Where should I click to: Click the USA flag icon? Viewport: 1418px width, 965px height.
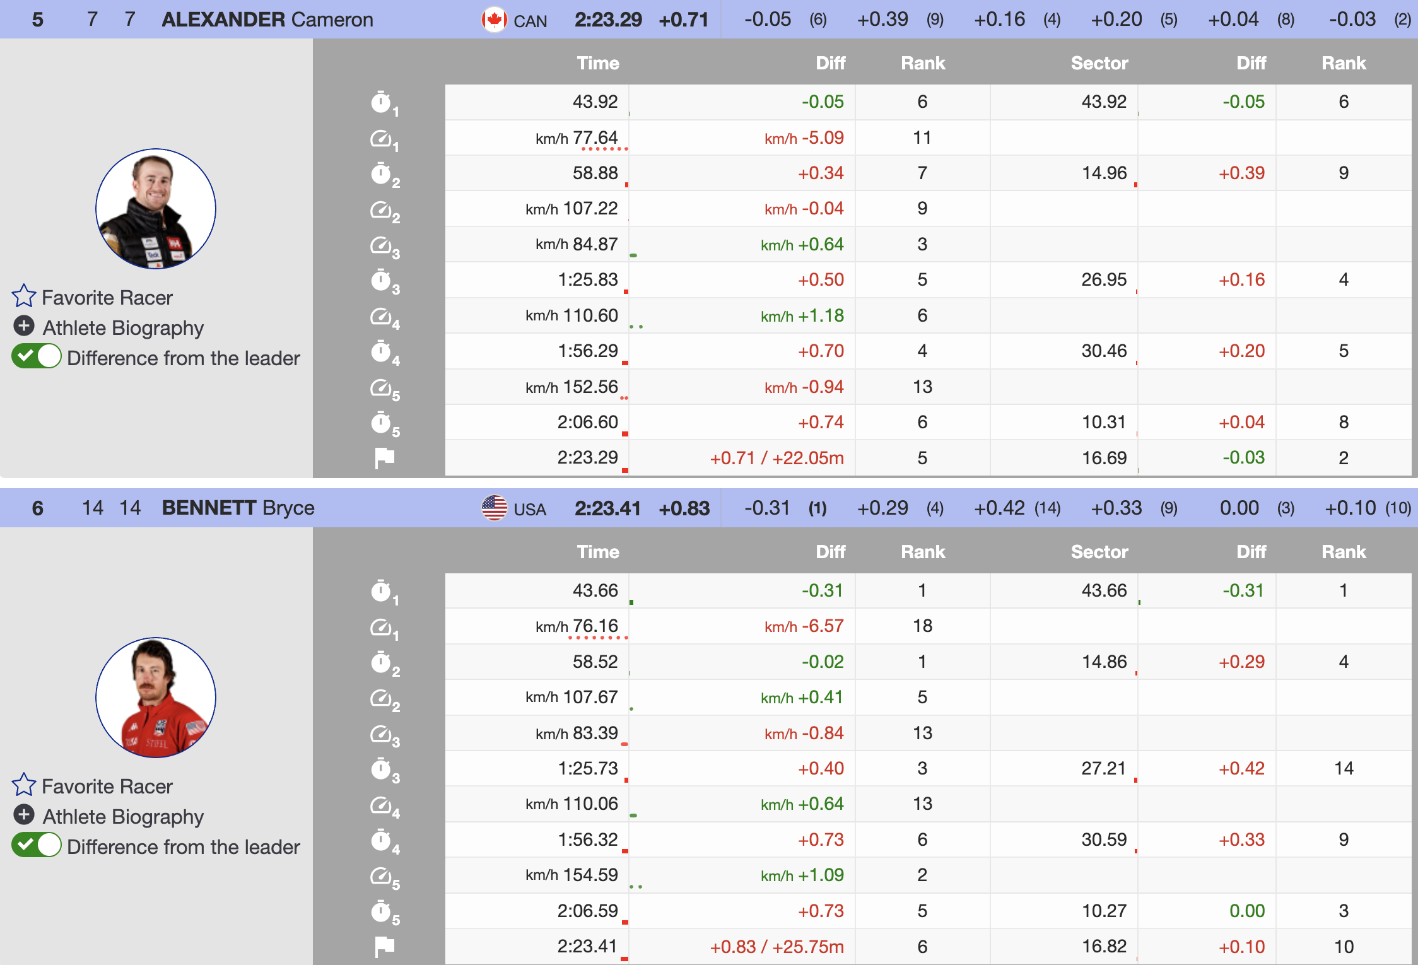tap(494, 508)
